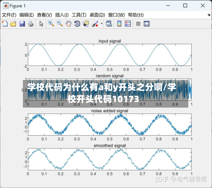Hide Plot Tools using gray square icon
Screen dimensions: 212x188
pos(138,24)
